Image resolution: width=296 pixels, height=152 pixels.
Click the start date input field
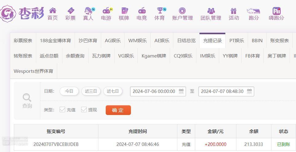pos(158,91)
